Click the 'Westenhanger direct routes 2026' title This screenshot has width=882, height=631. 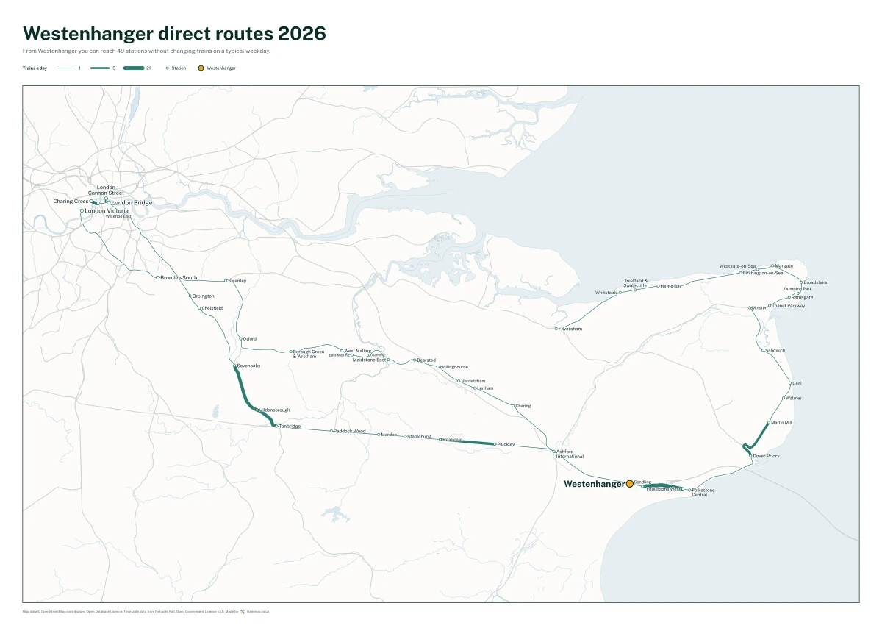coord(174,33)
